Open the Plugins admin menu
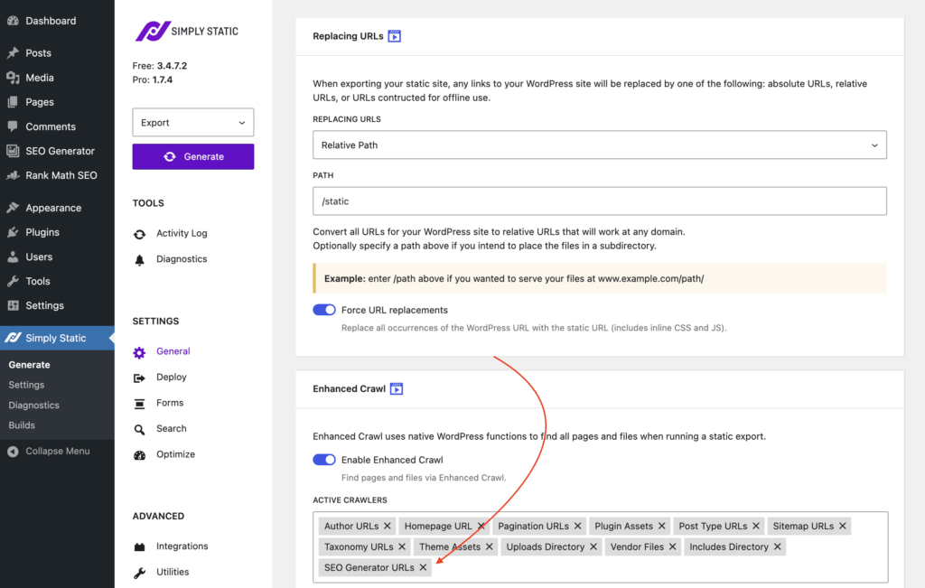 tap(42, 232)
